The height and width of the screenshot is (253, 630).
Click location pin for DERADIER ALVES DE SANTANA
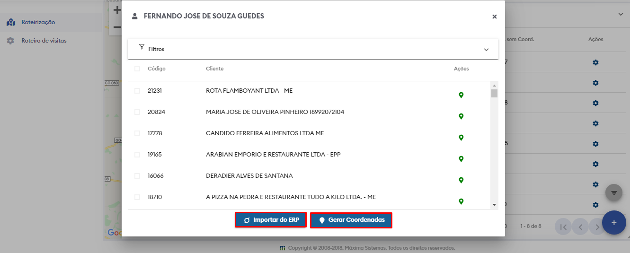tap(461, 180)
